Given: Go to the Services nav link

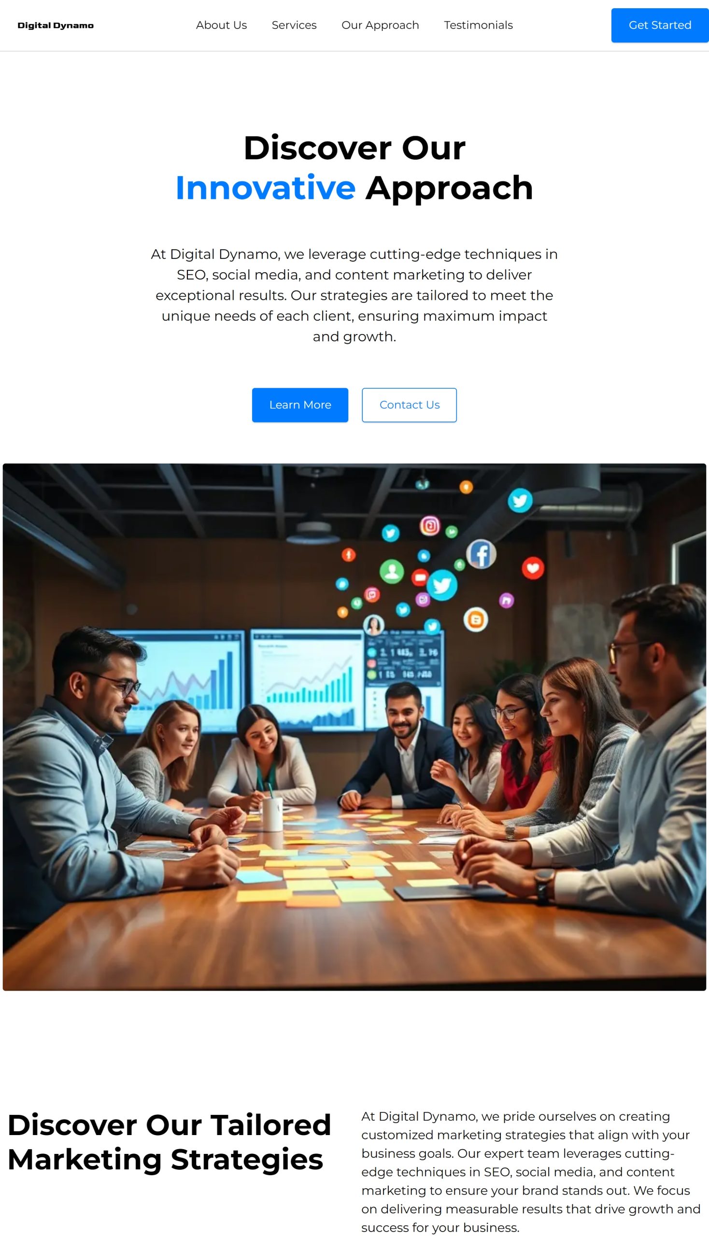Looking at the screenshot, I should (294, 25).
